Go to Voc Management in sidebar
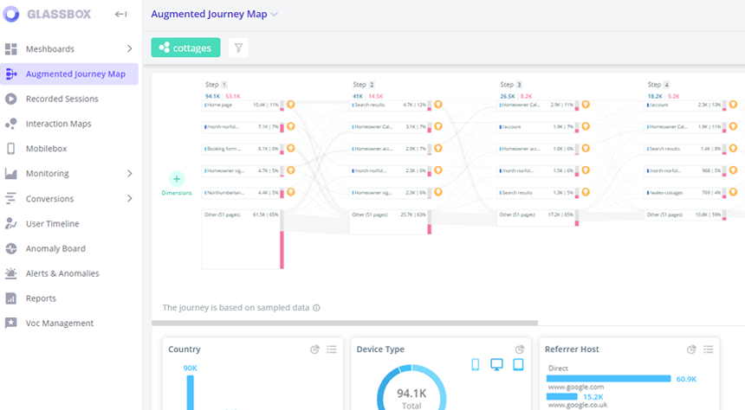The width and height of the screenshot is (745, 410). [x=59, y=323]
